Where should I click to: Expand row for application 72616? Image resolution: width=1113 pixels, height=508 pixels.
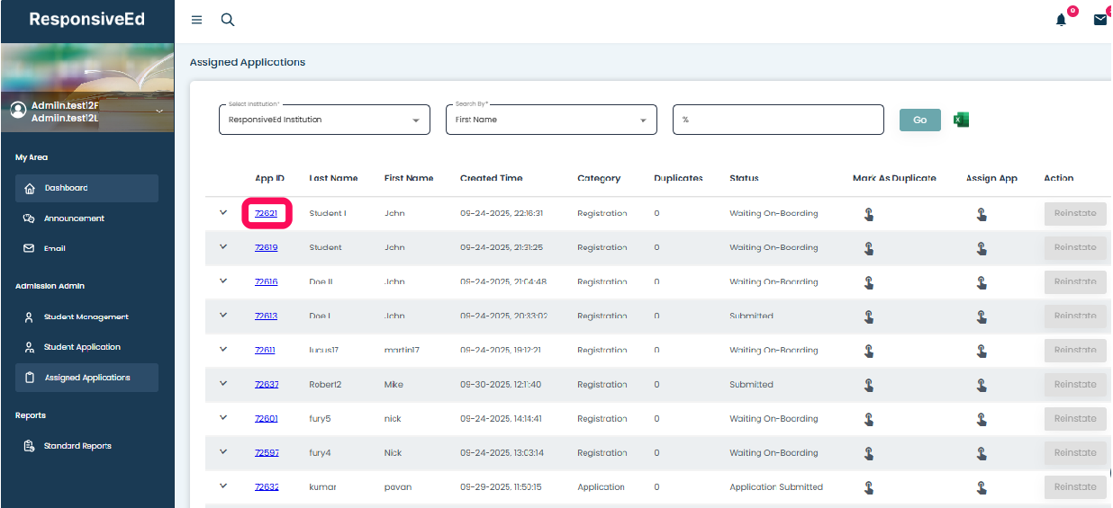[x=223, y=281]
